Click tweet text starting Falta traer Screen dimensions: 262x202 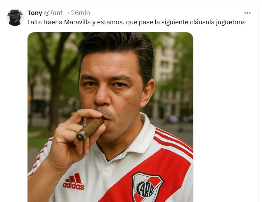136,22
